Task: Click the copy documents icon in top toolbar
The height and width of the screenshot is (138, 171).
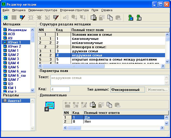Action: [x=110, y=18]
